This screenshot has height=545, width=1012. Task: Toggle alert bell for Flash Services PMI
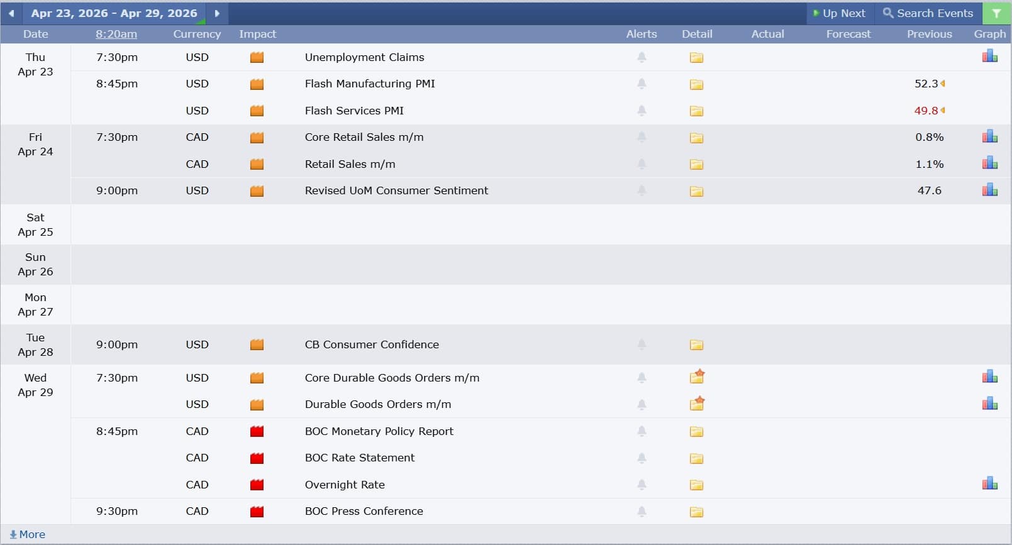click(642, 111)
